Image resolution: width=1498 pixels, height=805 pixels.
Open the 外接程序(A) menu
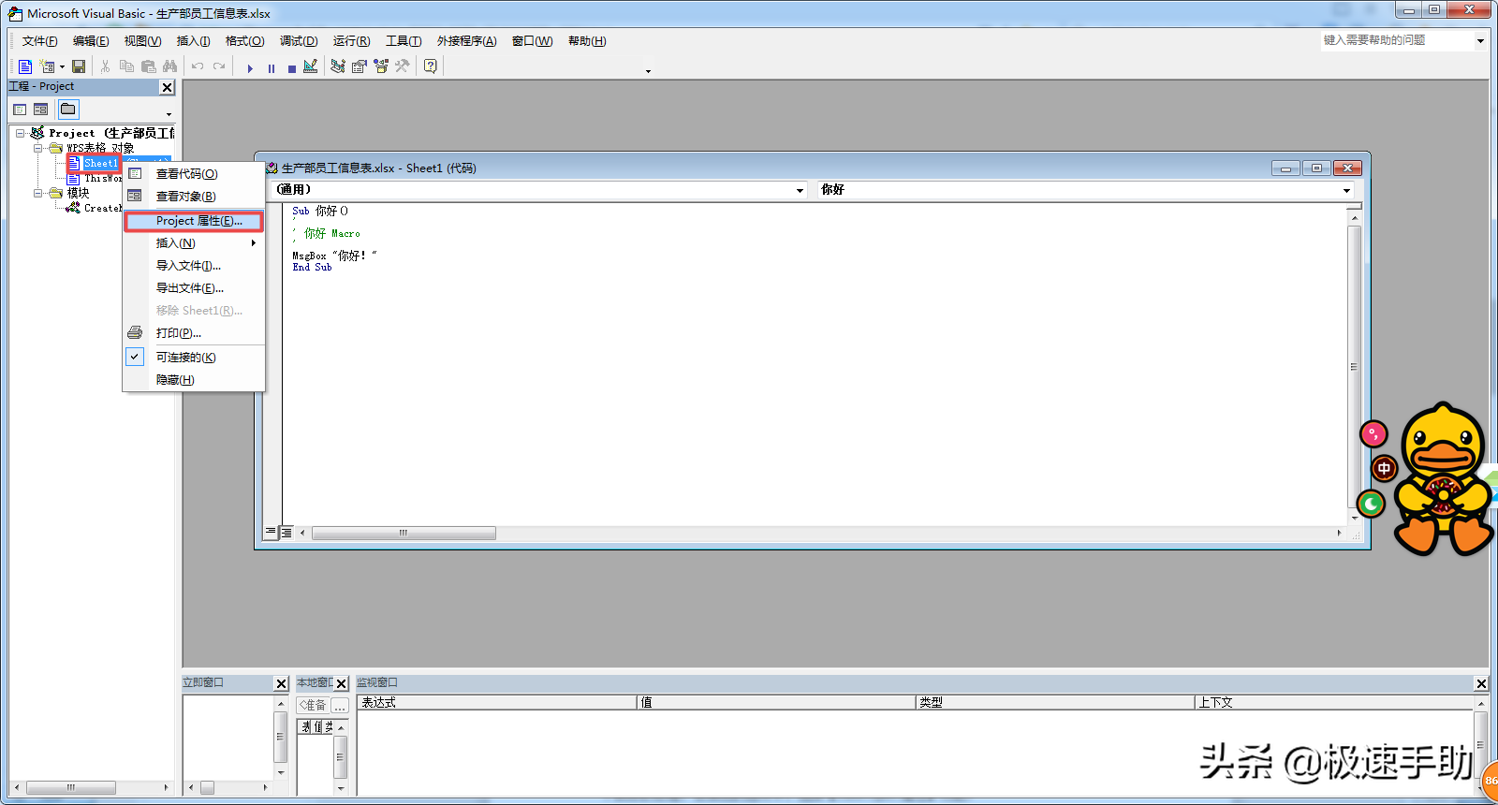click(466, 41)
